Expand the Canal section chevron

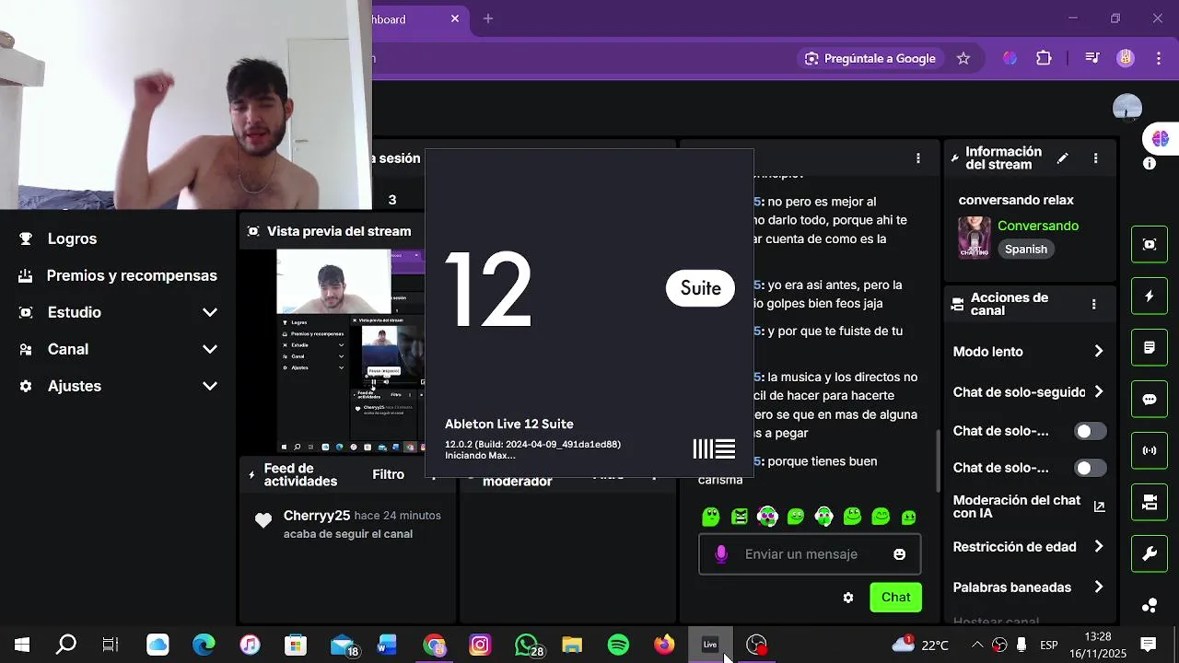[210, 349]
